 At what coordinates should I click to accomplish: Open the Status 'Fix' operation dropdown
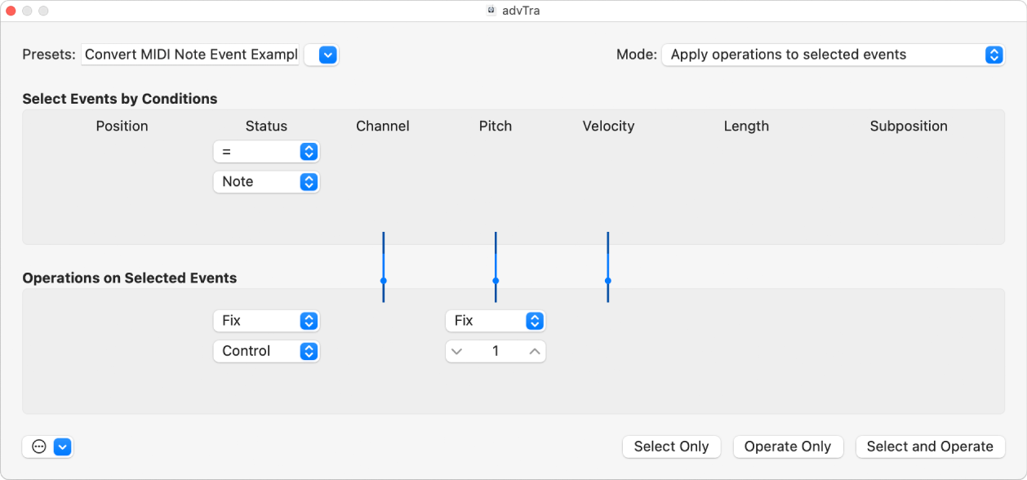pos(266,321)
